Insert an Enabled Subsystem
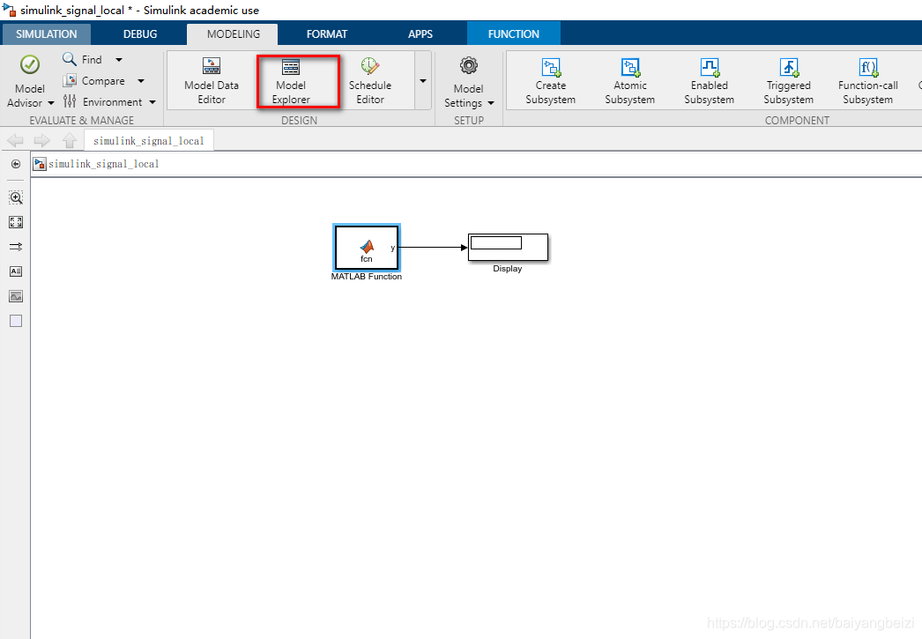 pyautogui.click(x=710, y=80)
